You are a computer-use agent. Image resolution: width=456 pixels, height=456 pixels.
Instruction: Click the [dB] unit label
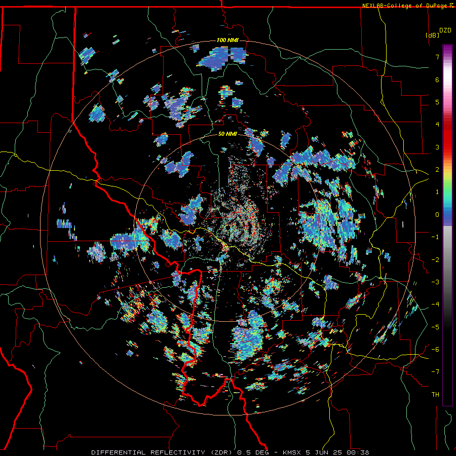click(x=432, y=35)
